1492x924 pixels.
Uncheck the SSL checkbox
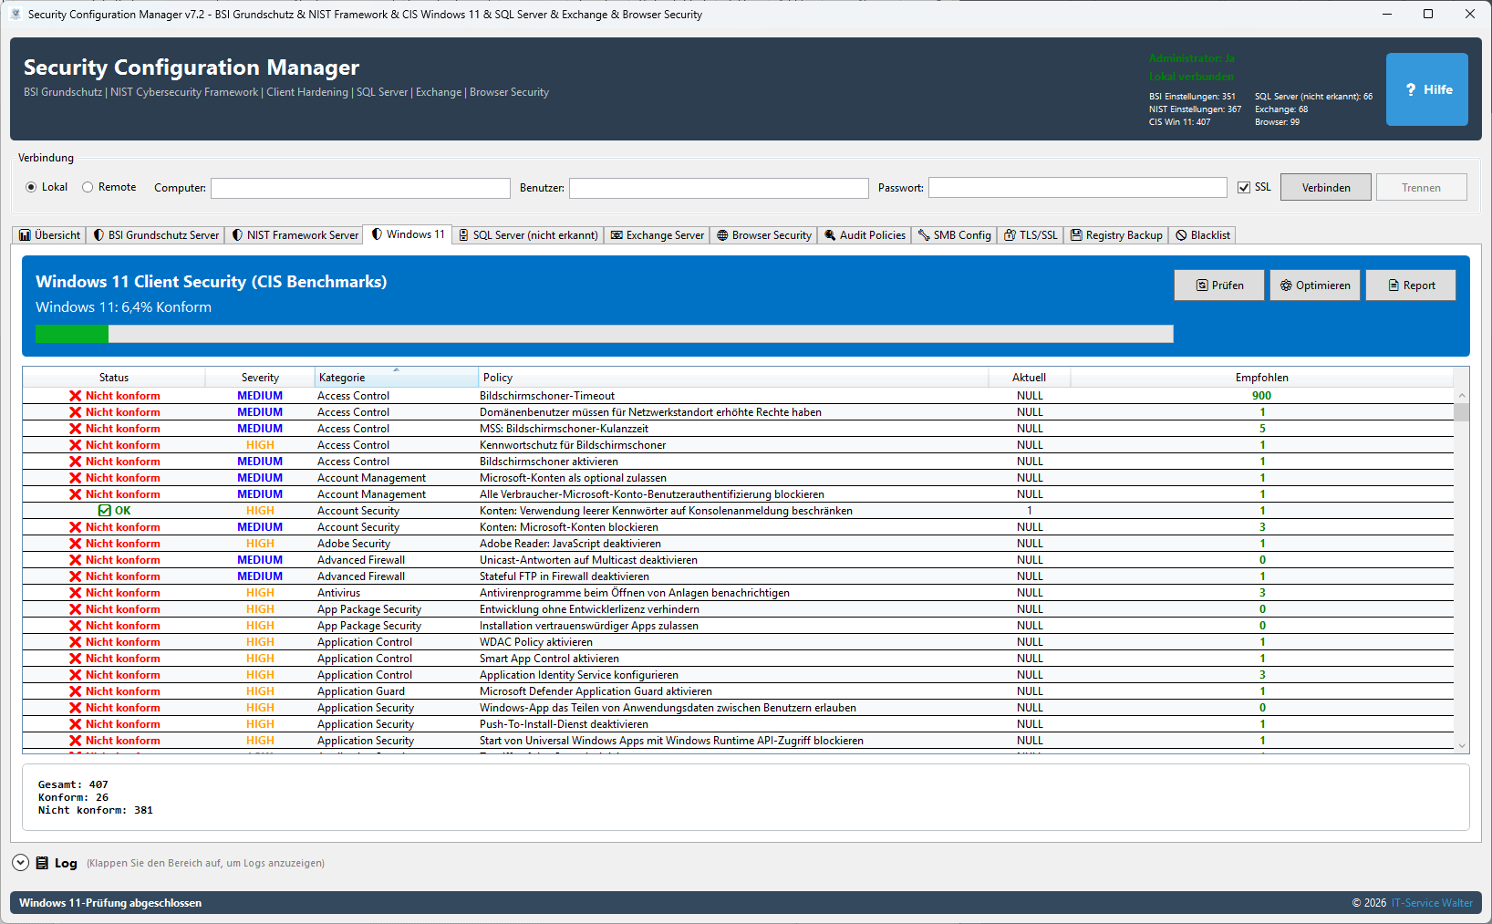1243,187
